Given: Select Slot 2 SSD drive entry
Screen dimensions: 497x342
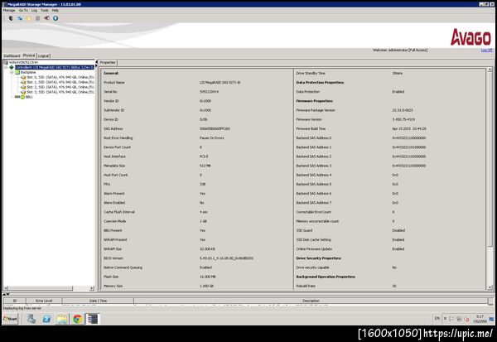Looking at the screenshot, I should [60, 87].
